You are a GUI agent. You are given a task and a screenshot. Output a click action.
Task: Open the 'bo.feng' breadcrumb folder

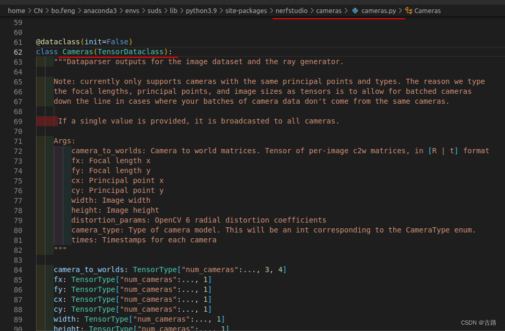[x=63, y=10]
